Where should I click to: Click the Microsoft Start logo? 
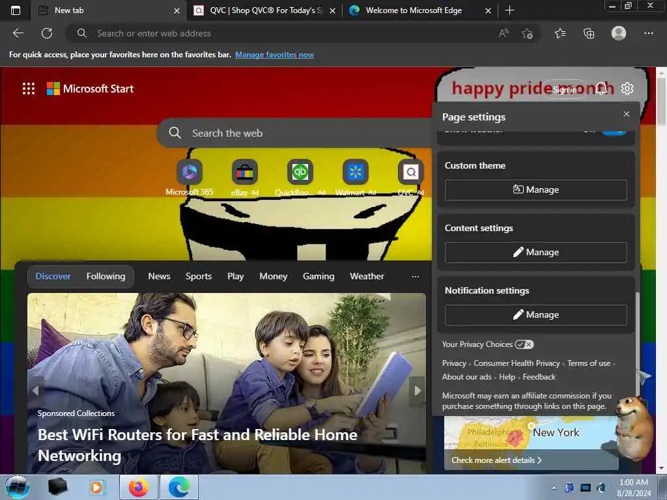90,89
